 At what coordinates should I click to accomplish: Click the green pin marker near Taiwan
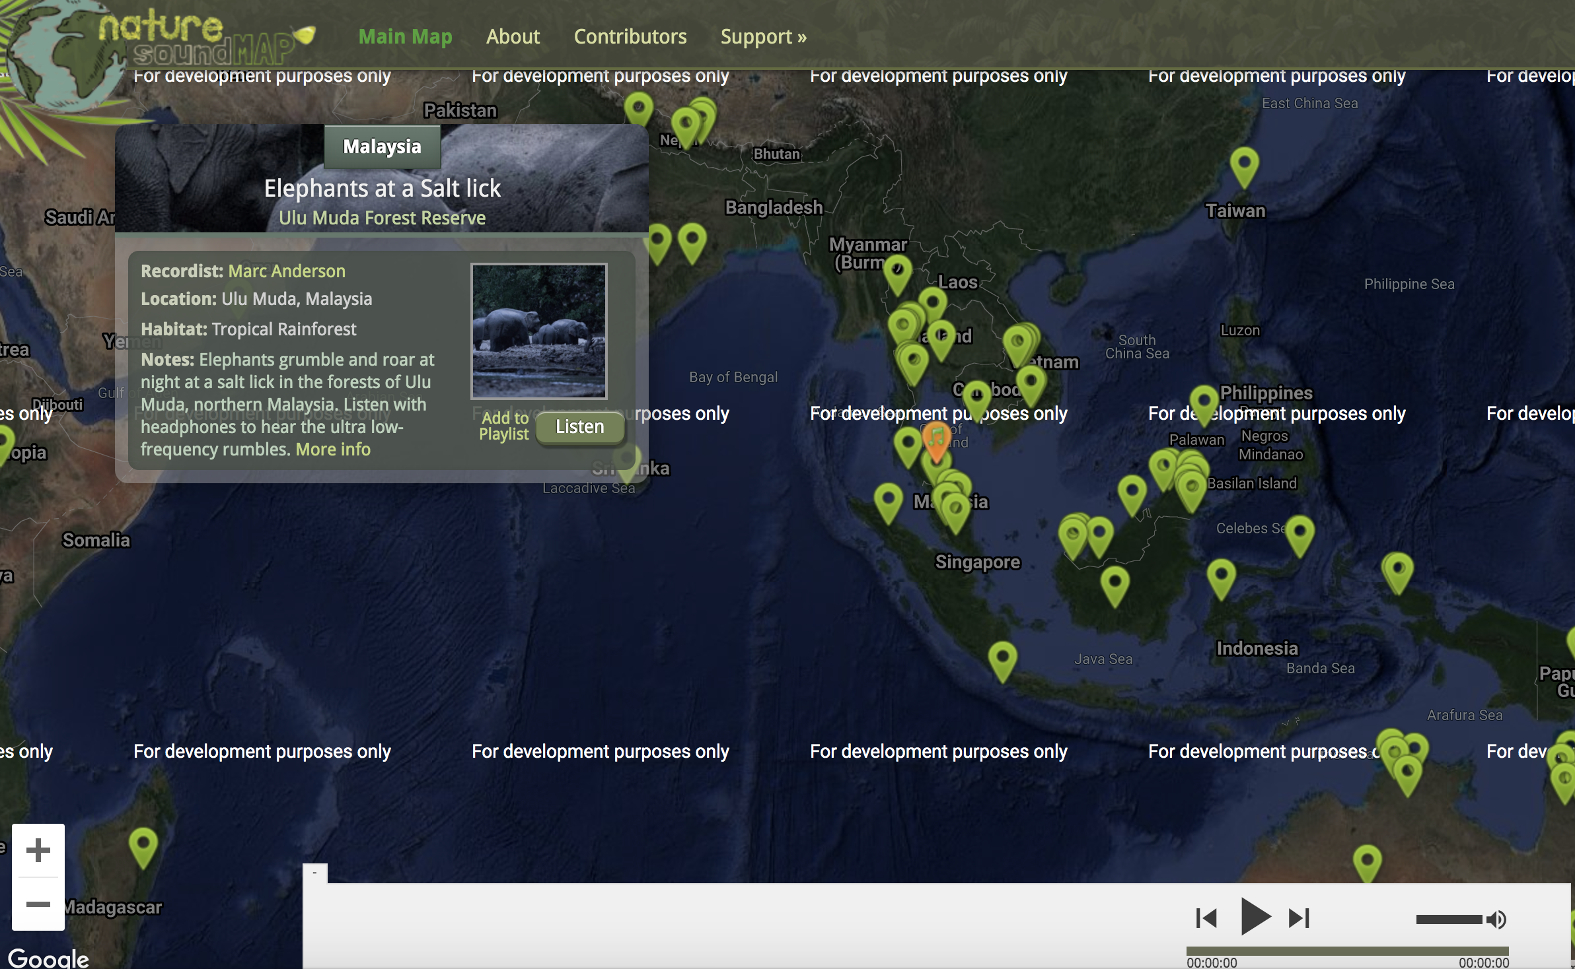[1245, 164]
